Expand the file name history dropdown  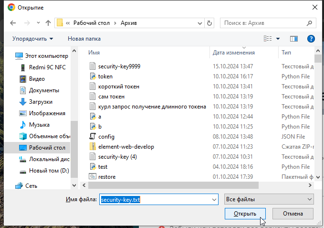click(x=214, y=199)
